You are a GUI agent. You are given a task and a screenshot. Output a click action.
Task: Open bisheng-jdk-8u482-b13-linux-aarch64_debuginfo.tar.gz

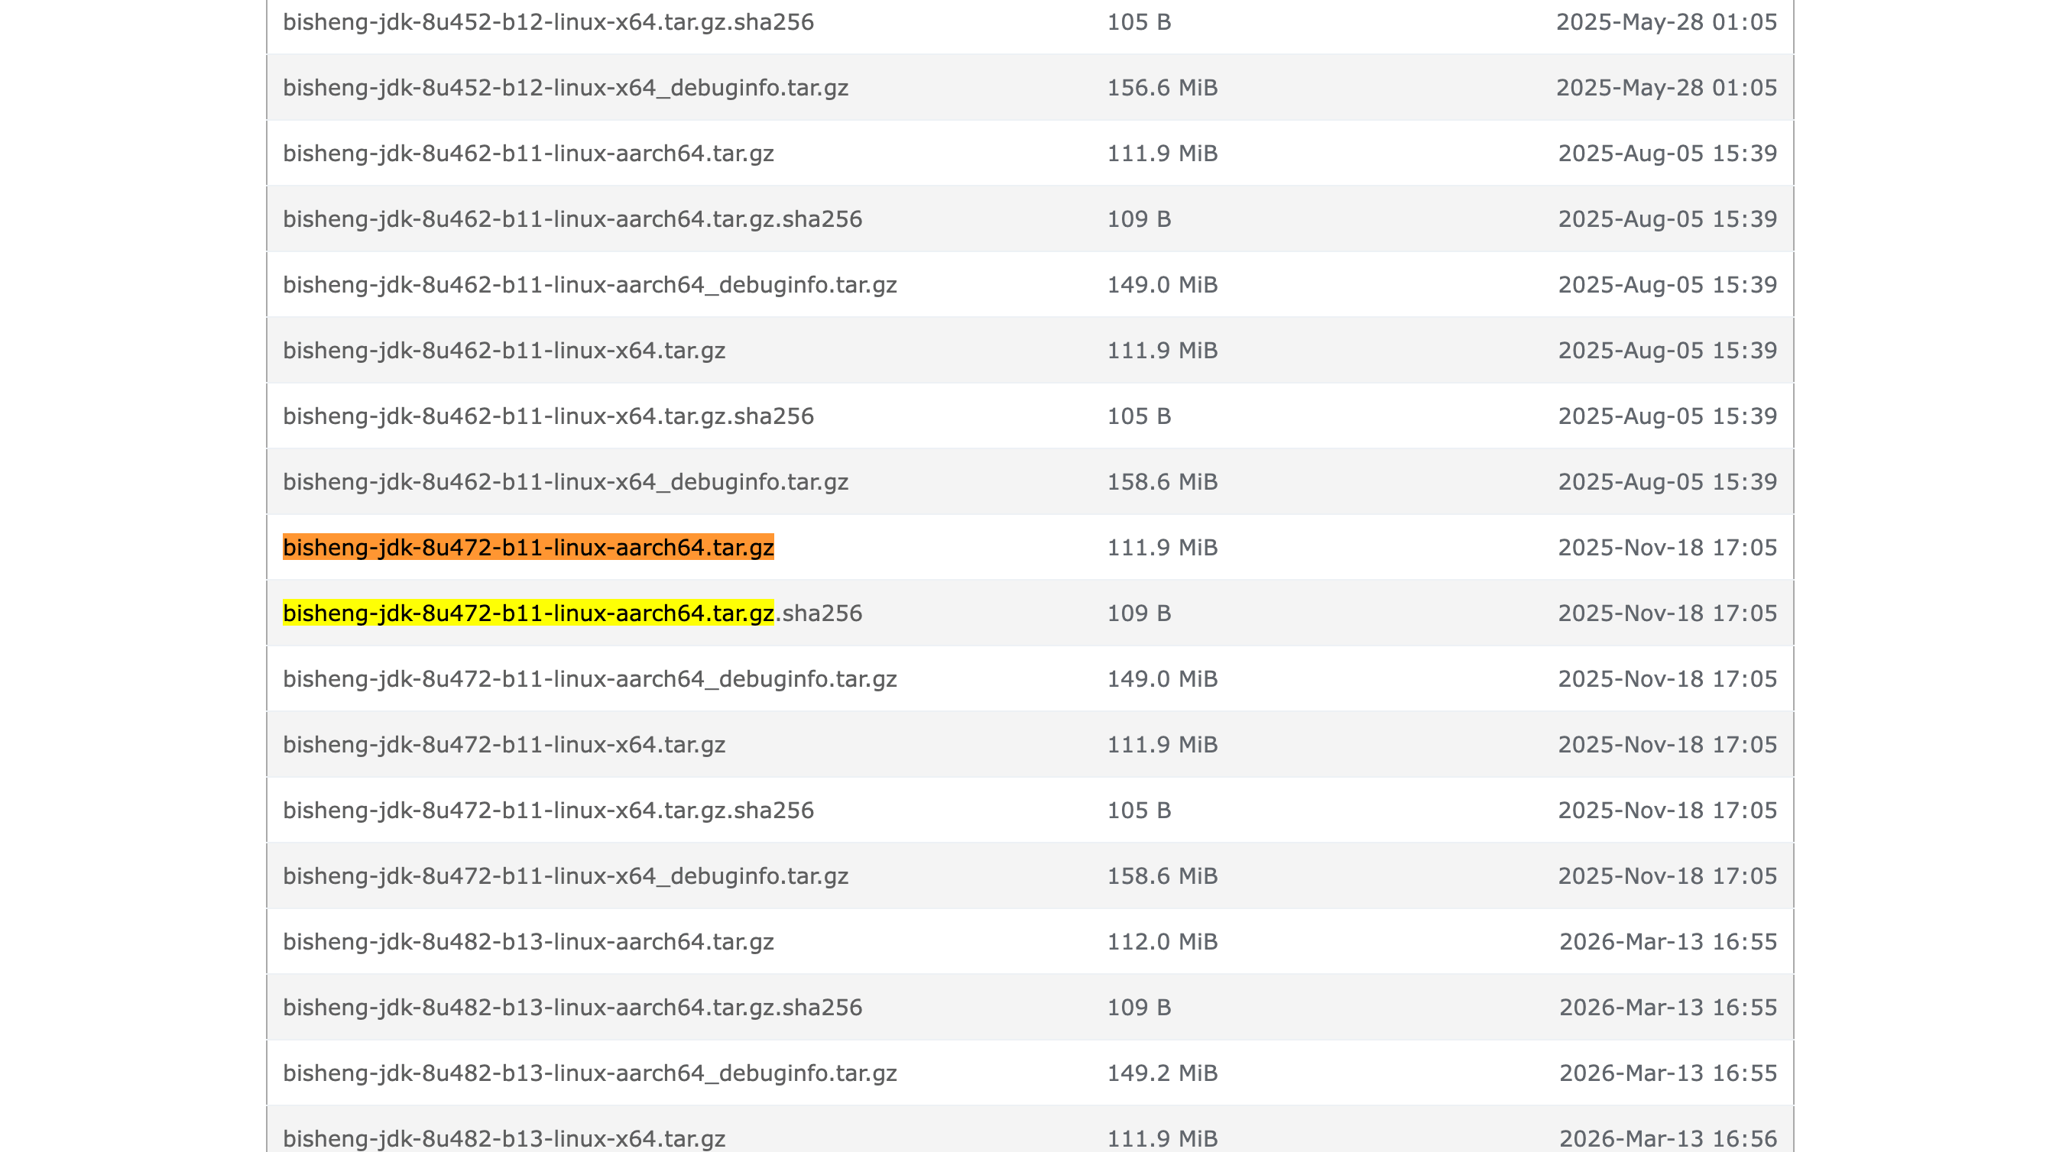click(589, 1073)
